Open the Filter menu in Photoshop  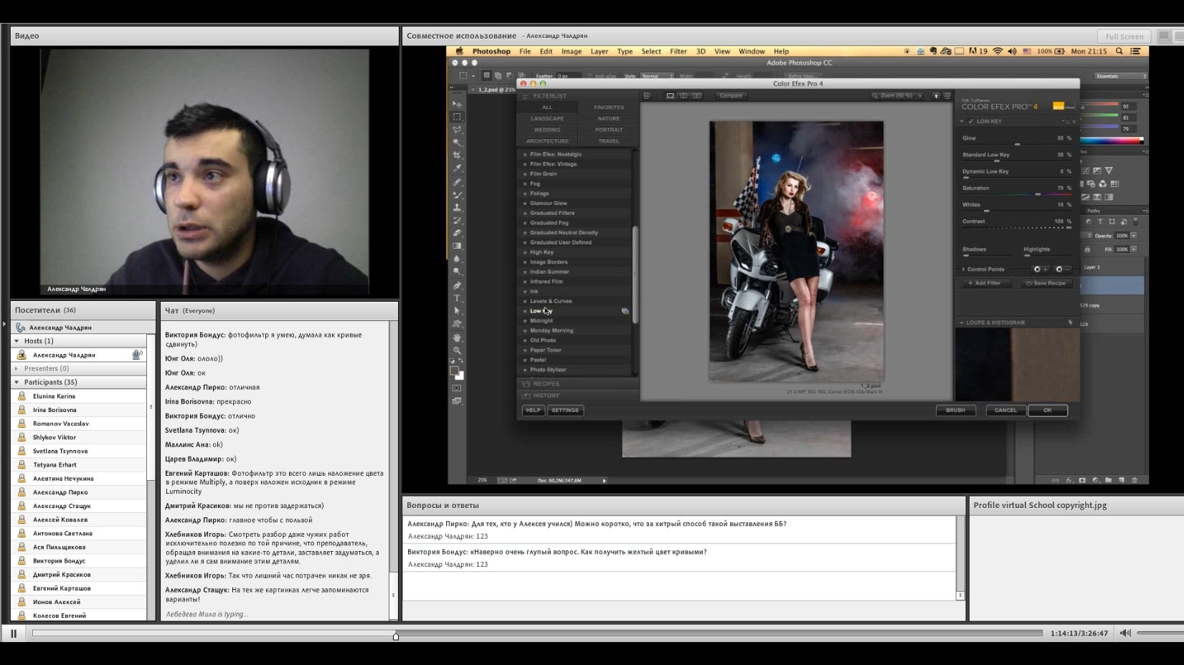coord(678,52)
